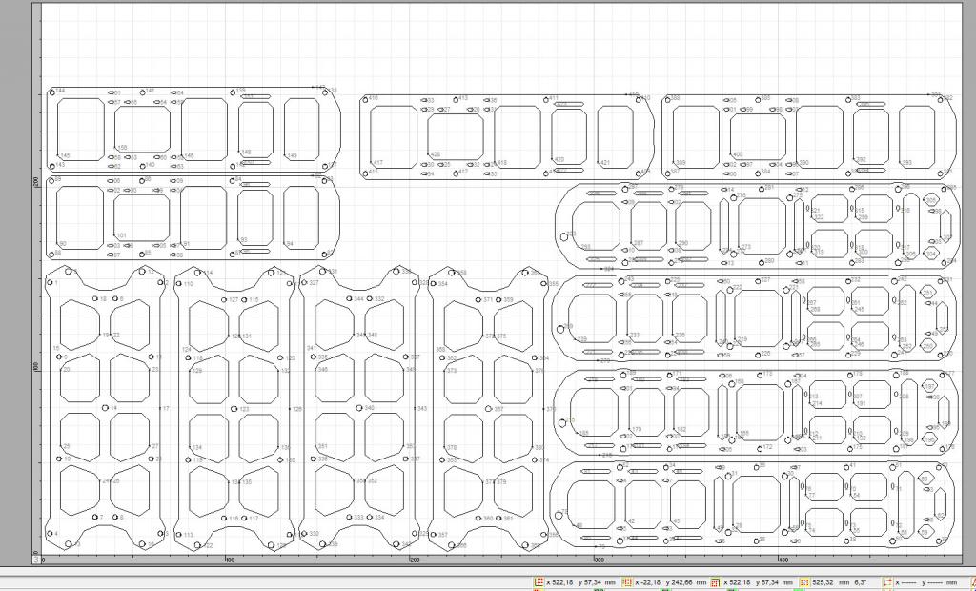Click the grid-point coordinate icon before second x 522,18
The image size is (976, 591).
[715, 581]
